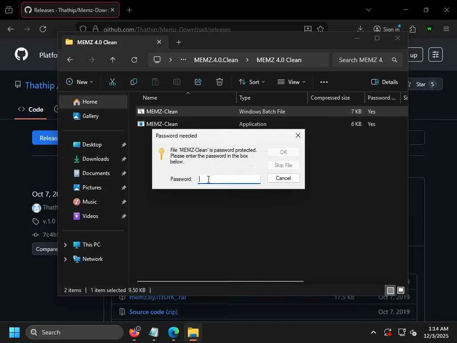457x343 pixels.
Task: Click the Password input field
Action: point(229,179)
